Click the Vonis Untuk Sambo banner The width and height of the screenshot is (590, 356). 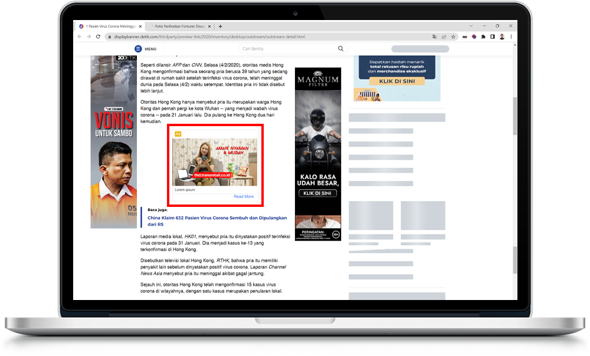tap(113, 141)
